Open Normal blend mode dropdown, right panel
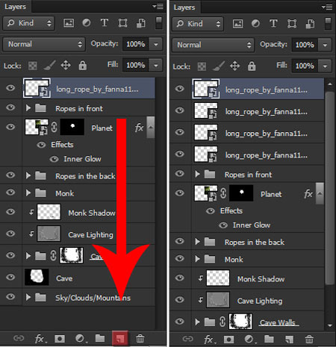Image resolution: width=336 pixels, height=347 pixels. [x=214, y=45]
